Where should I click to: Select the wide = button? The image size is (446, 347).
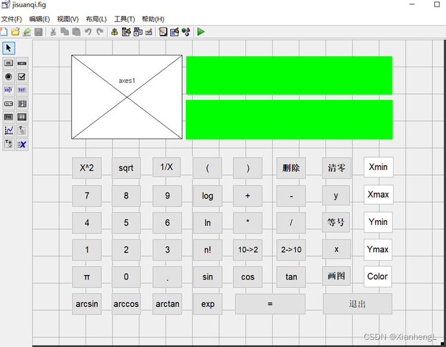[x=270, y=304]
